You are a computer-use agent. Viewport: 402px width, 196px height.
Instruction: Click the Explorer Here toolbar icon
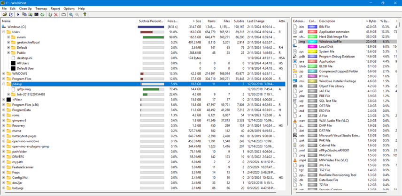[x=30, y=15]
